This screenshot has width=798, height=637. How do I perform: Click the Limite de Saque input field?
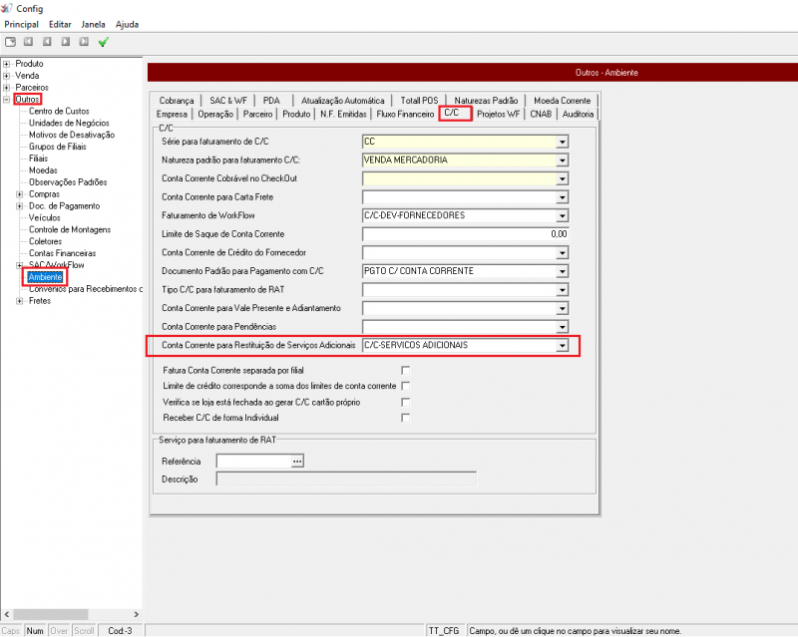tap(465, 233)
